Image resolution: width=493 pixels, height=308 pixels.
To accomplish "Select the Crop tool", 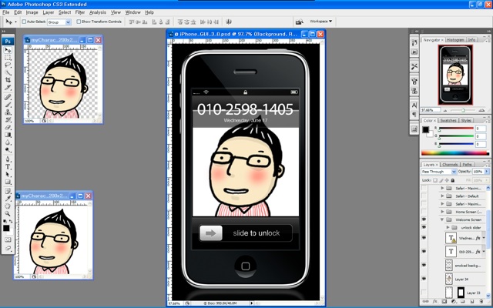I will tap(8, 80).
